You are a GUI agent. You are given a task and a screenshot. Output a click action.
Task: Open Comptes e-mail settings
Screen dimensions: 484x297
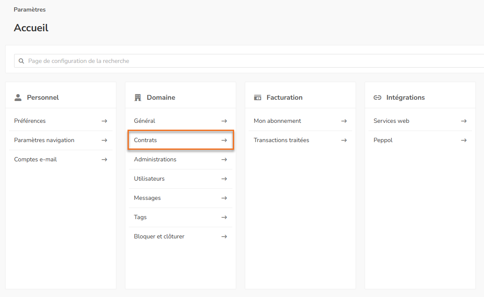click(36, 160)
